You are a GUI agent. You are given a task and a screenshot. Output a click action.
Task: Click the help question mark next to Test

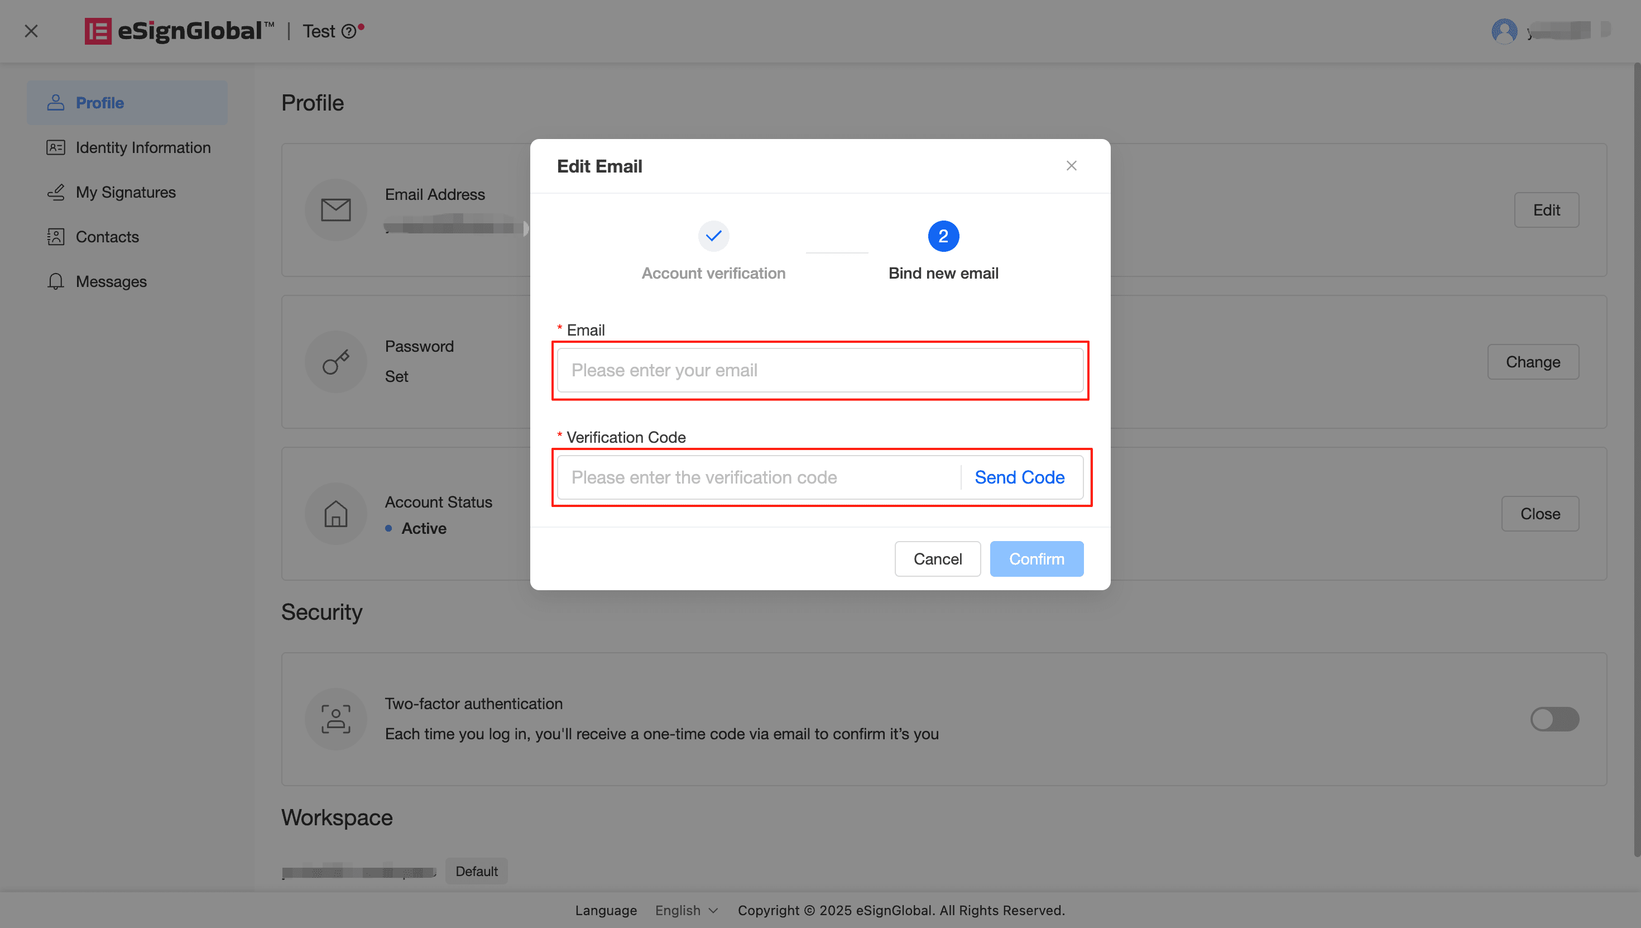348,31
